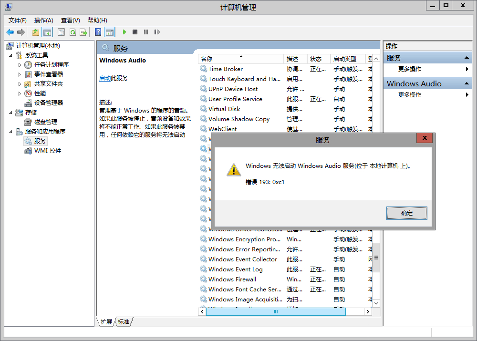Open 文件(F) menu
The width and height of the screenshot is (477, 341).
click(17, 21)
